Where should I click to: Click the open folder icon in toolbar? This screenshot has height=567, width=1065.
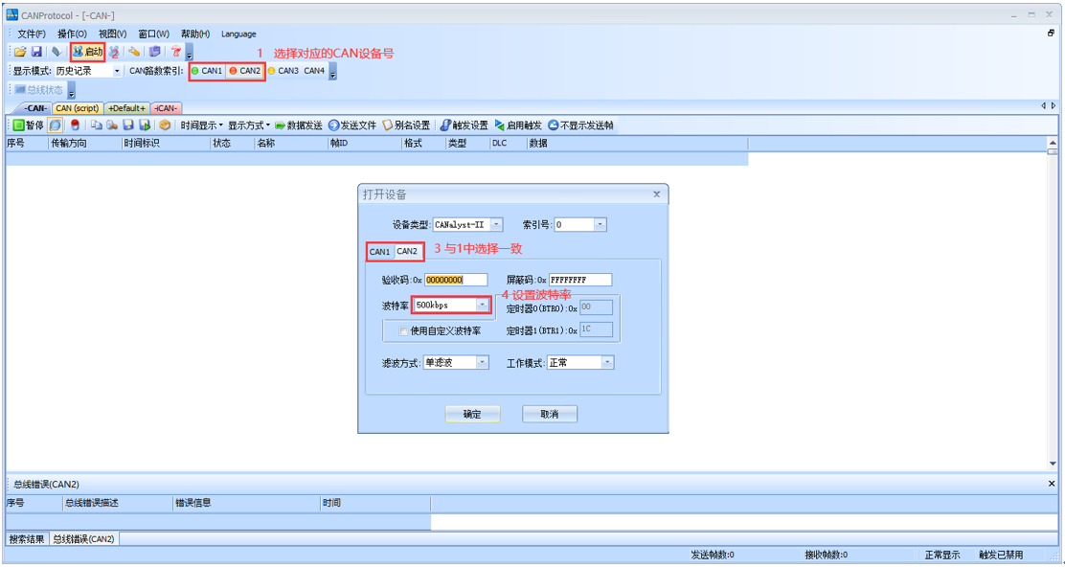(19, 51)
